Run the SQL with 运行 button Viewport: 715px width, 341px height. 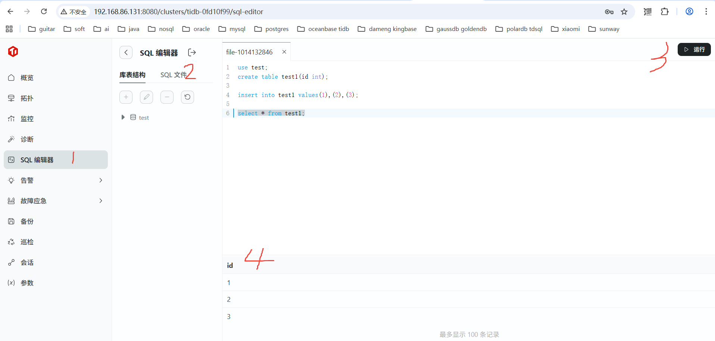pyautogui.click(x=694, y=50)
